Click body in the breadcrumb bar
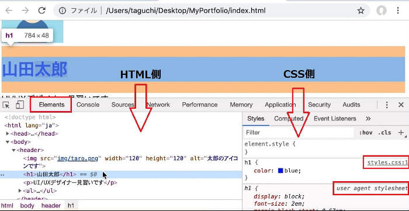Viewport: 409px width, 211px height. (x=27, y=206)
